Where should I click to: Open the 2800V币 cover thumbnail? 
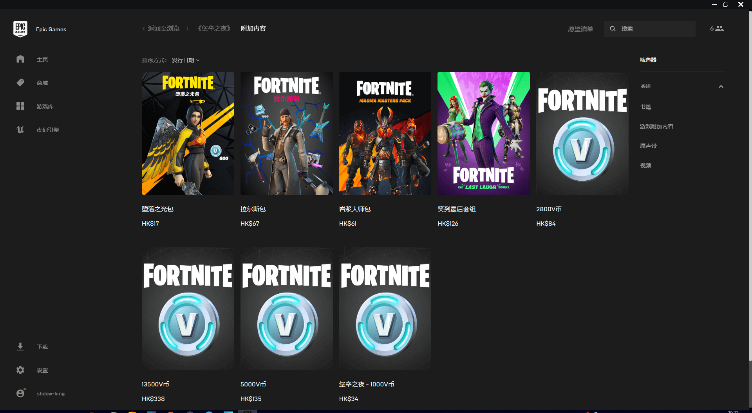tap(582, 133)
